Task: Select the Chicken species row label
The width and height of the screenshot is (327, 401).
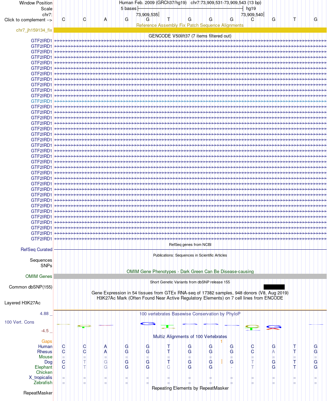Action: [44, 372]
